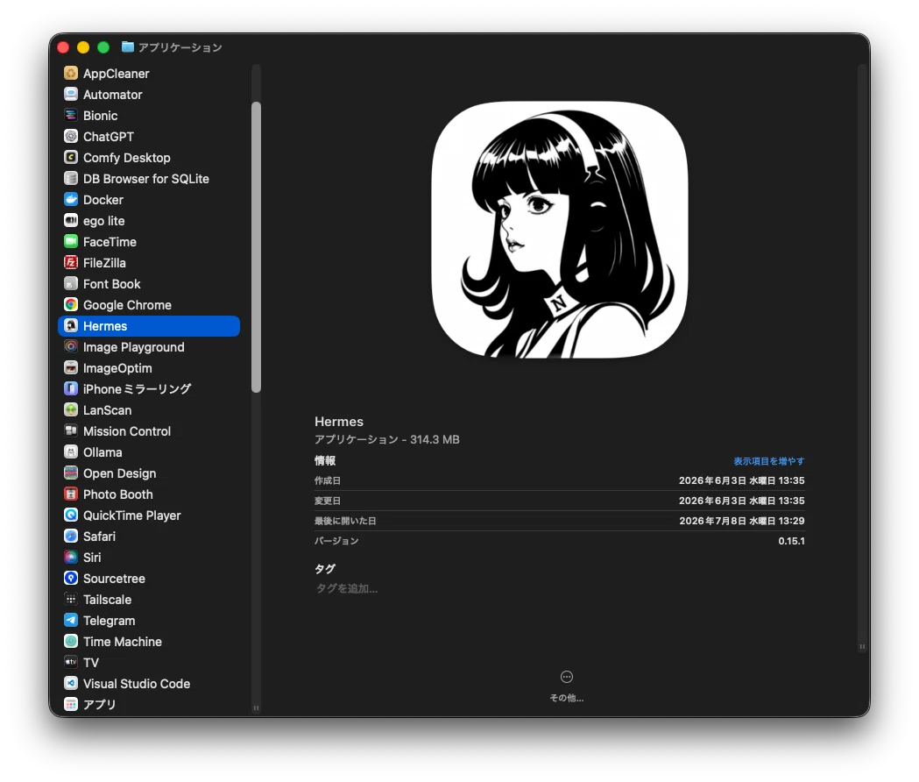Click the アプリケーション - 314.3 MB text

tap(387, 439)
